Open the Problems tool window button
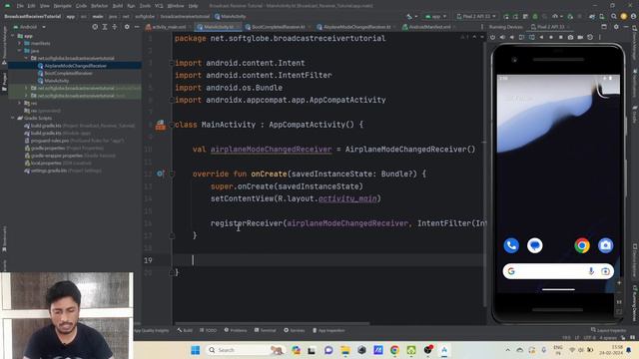Screen dimensions: 639x359 [236, 330]
